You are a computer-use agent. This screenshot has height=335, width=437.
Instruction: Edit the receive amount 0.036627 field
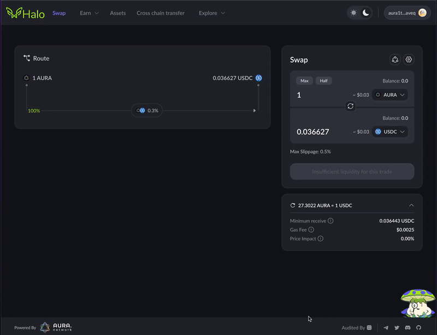pyautogui.click(x=312, y=132)
